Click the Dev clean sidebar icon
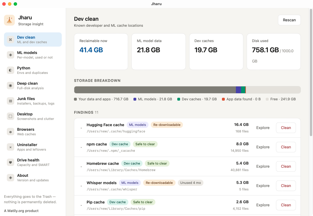This screenshot has width=313, height=216. (x=11, y=40)
